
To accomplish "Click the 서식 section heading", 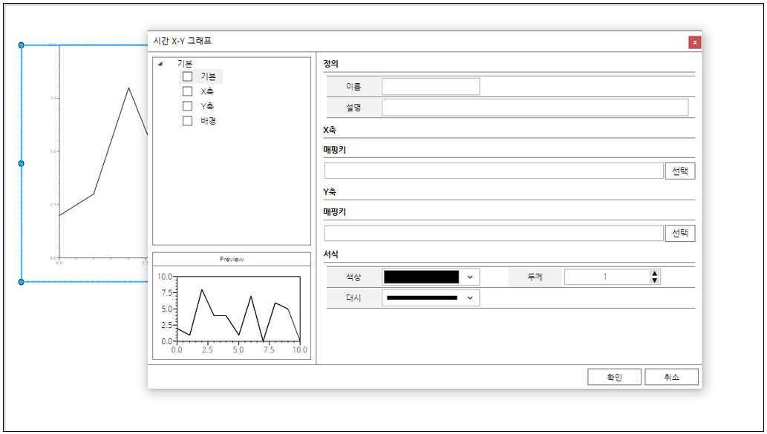I will 330,254.
